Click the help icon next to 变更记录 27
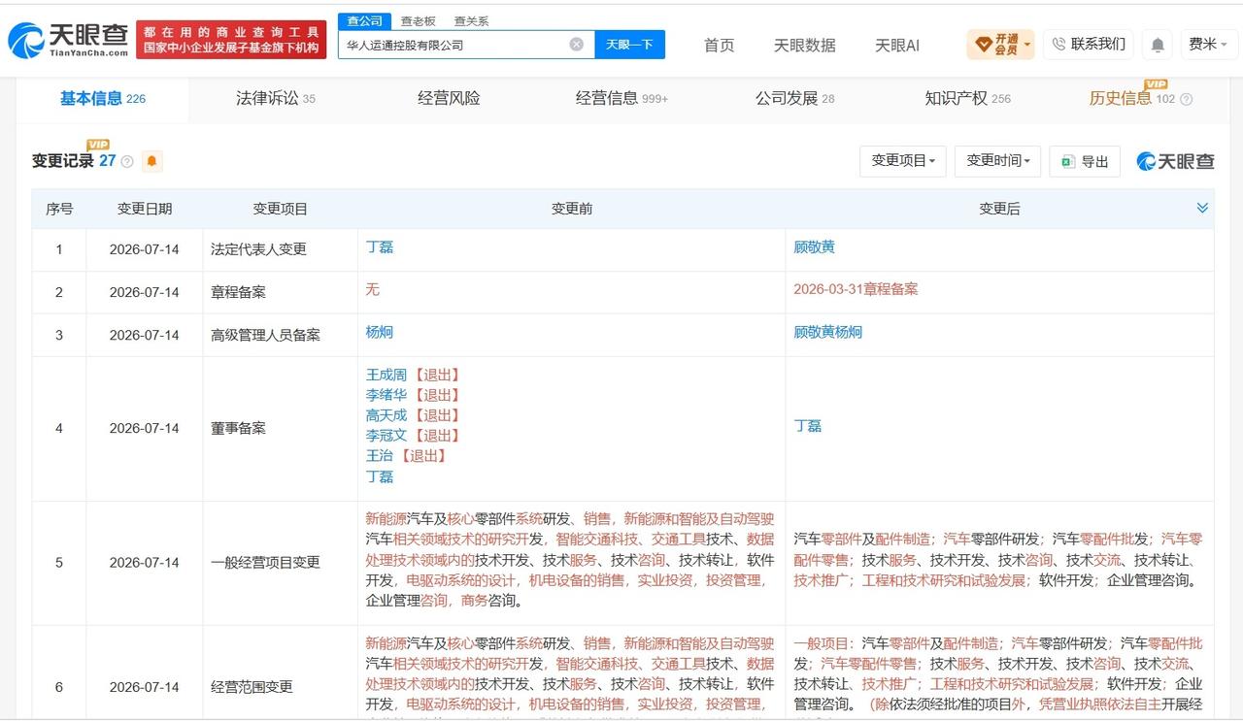 click(126, 162)
